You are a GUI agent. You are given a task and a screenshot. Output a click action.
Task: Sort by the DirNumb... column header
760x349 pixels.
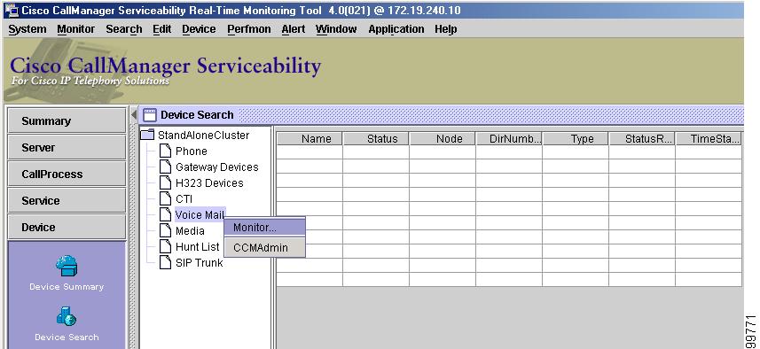point(509,139)
